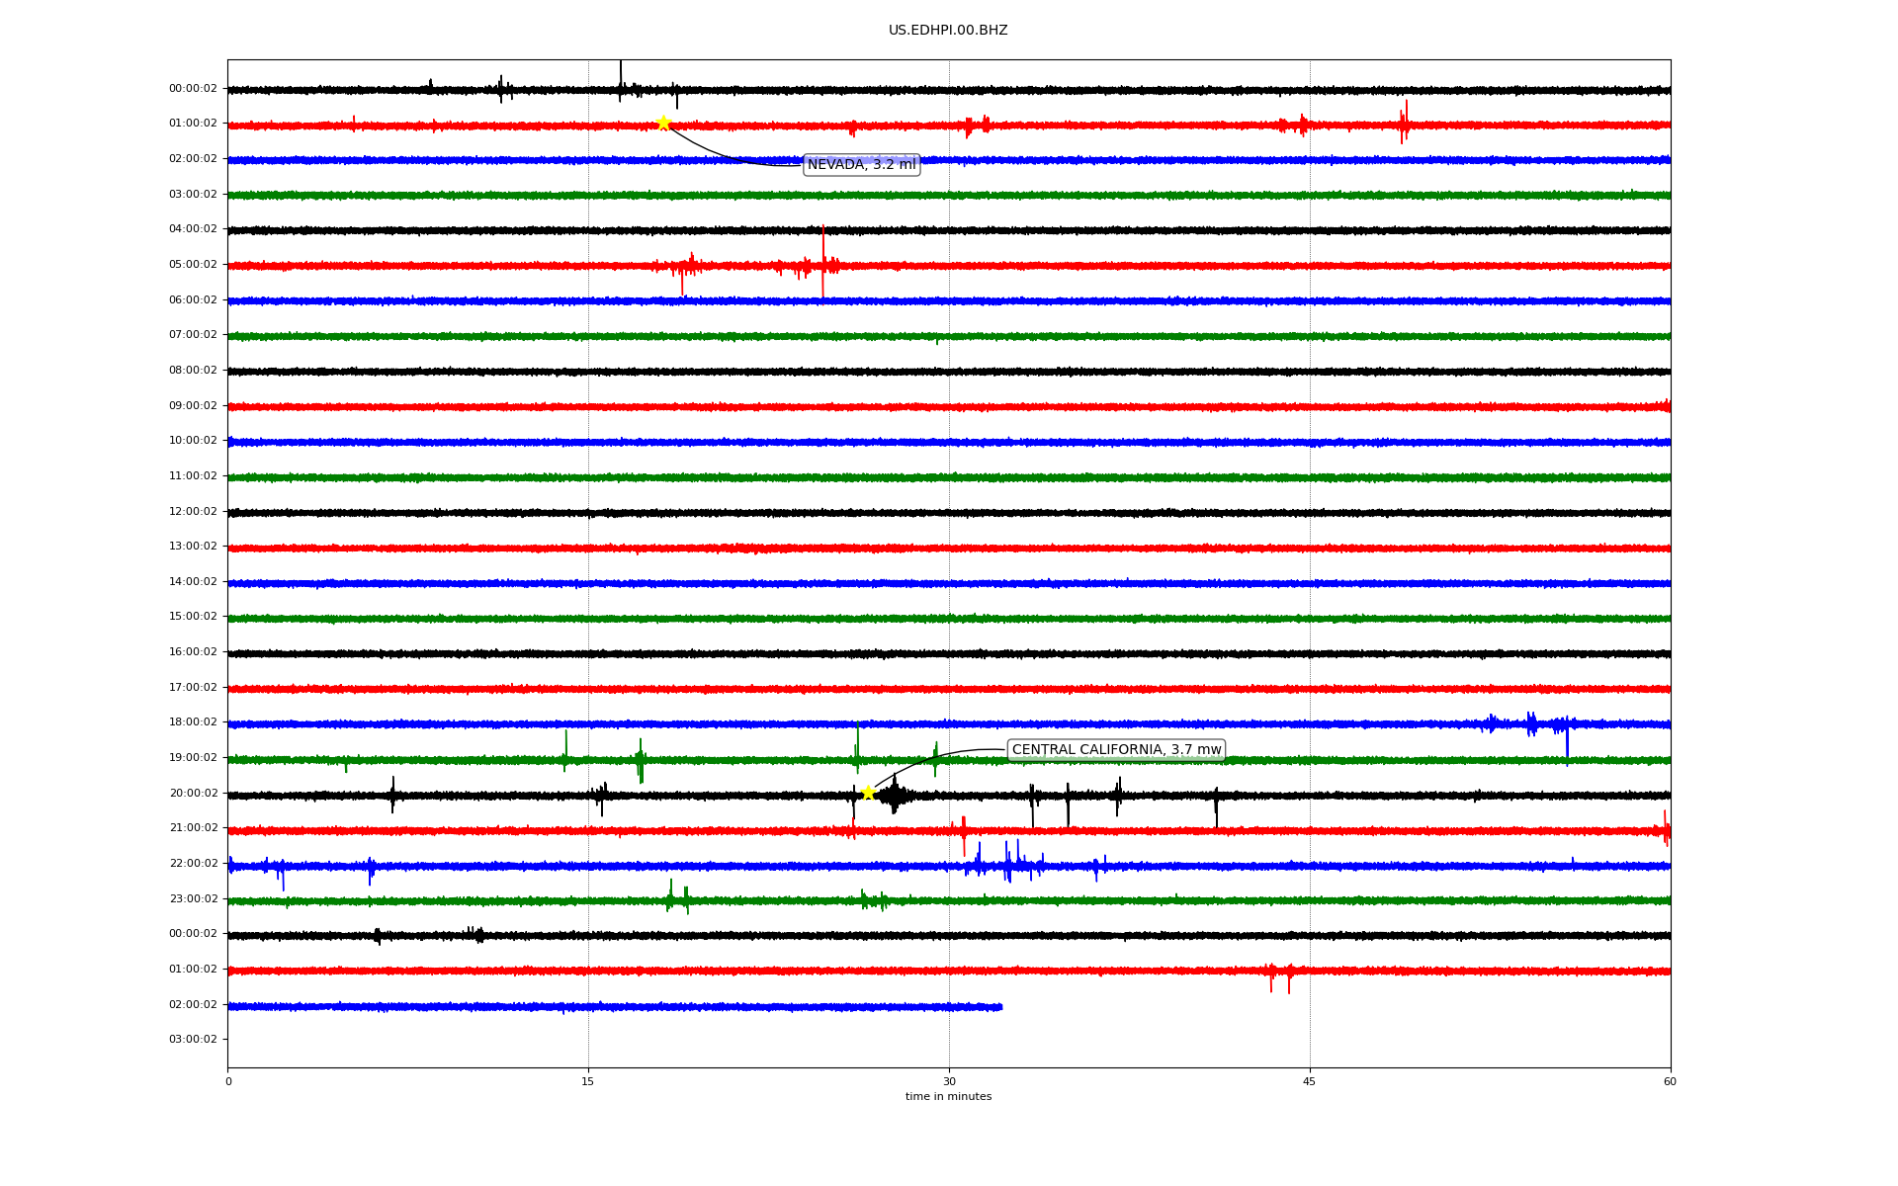Click the 07:00:02 time label

tap(193, 335)
